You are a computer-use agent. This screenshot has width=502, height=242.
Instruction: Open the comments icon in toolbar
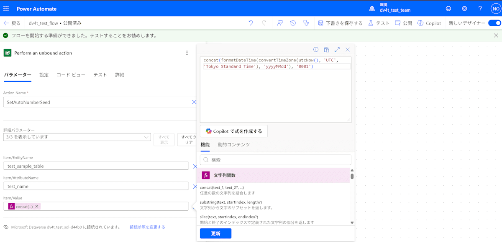pyautogui.click(x=280, y=23)
